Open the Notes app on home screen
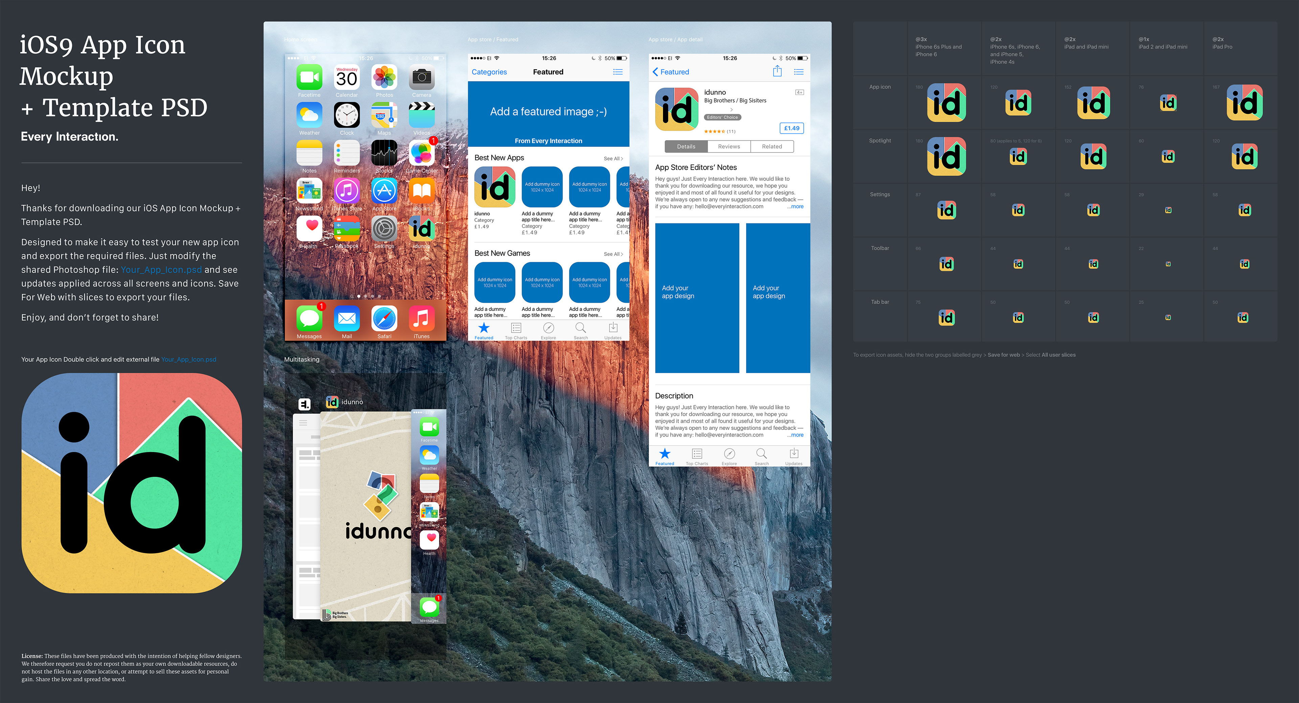The height and width of the screenshot is (703, 1299). (x=309, y=153)
